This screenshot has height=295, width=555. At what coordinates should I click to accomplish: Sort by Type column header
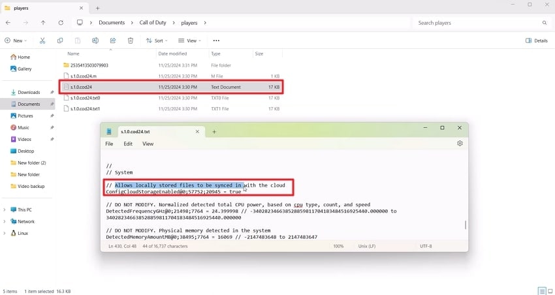[x=215, y=54]
